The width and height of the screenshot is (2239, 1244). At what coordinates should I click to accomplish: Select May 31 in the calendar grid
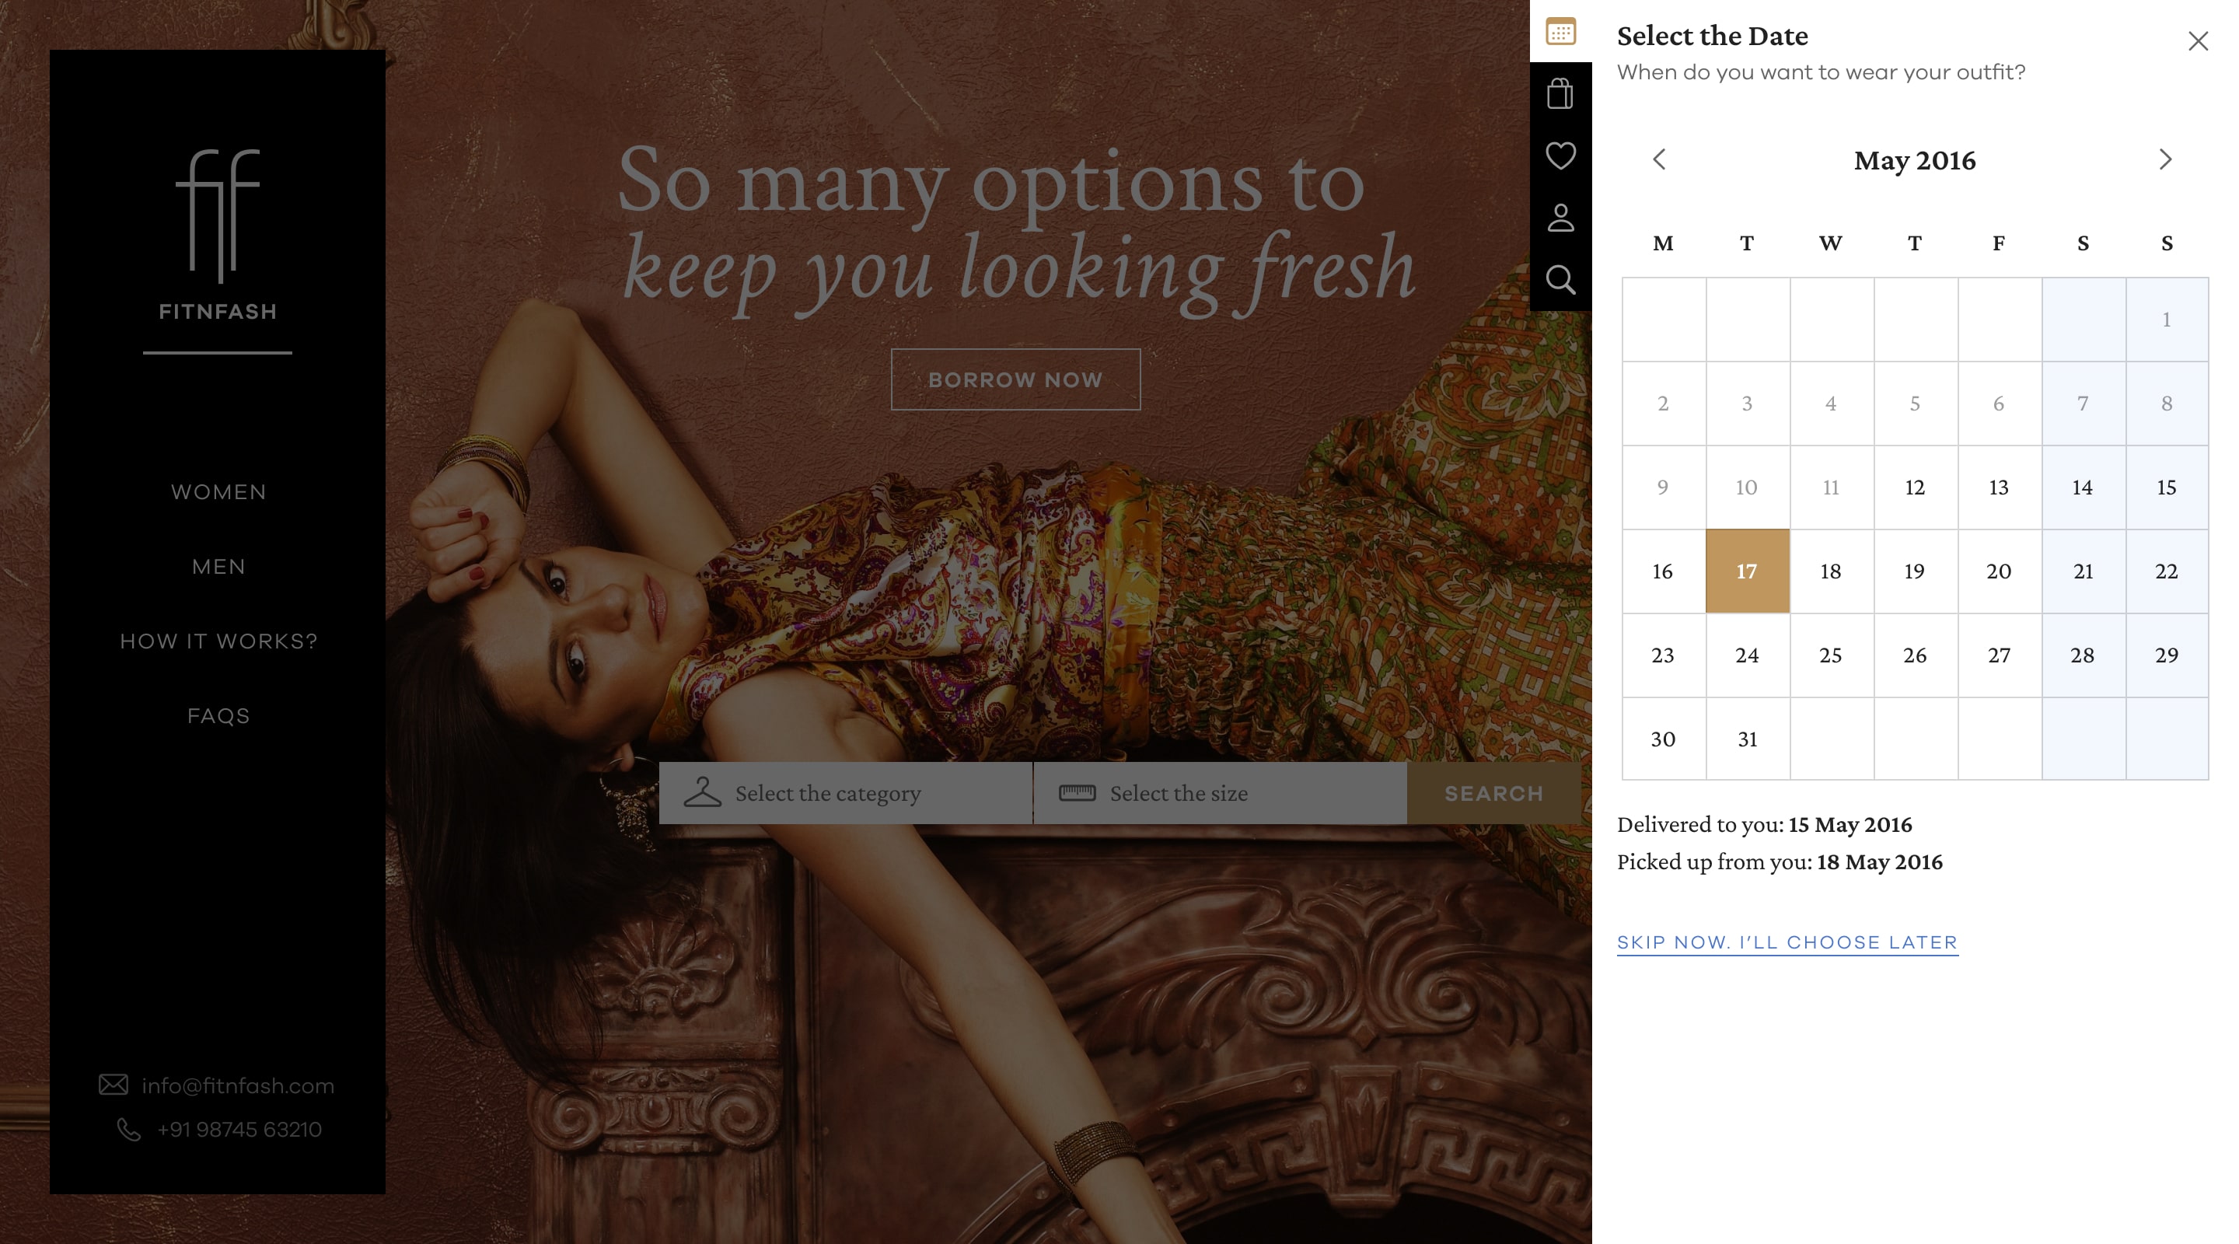[x=1745, y=740]
